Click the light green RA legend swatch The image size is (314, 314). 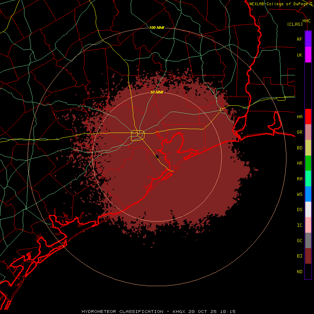(308, 179)
